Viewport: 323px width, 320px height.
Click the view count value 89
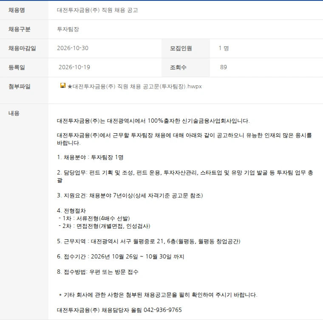coord(224,67)
